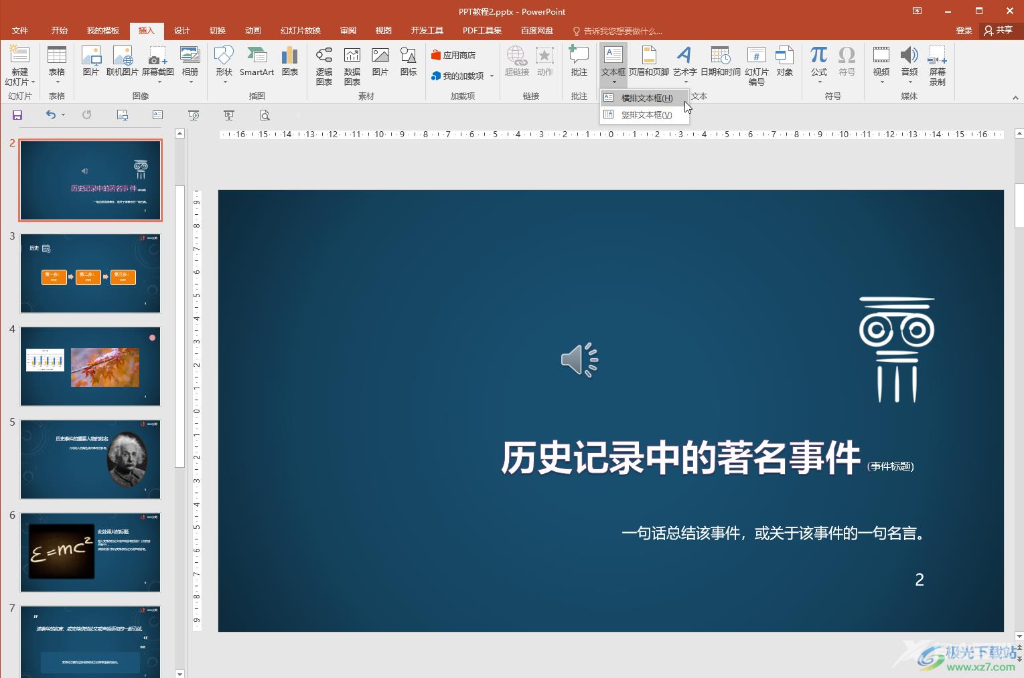
Task: Click the 对象 object insert icon
Action: coord(785,62)
